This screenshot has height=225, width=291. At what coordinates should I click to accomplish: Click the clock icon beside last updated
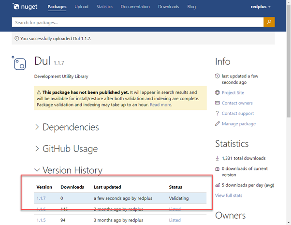click(218, 76)
